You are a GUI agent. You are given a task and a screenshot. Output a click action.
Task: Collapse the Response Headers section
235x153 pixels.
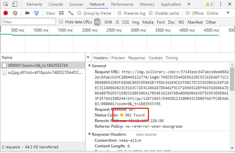coord(89,134)
